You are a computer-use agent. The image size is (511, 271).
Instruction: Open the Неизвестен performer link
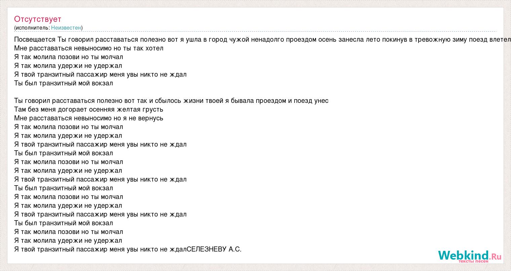click(x=66, y=28)
